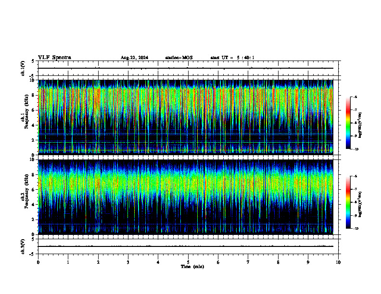Click the ch.1 voltage waveform trace
Image resolution: width=381 pixels, height=294 pixels.
tap(186, 68)
